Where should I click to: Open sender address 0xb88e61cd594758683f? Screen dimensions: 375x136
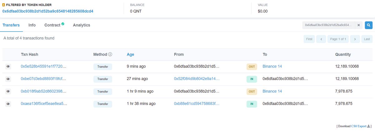(x=197, y=104)
